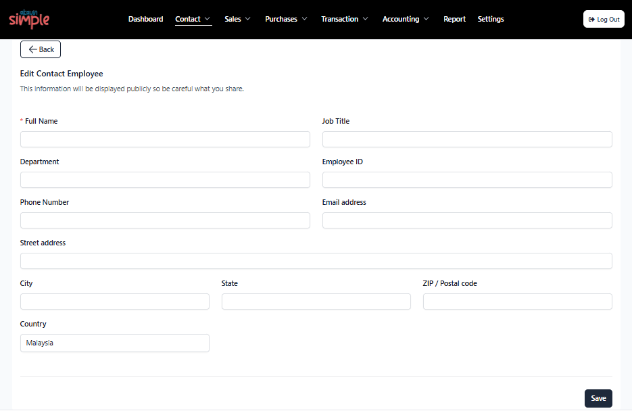Focus the Phone Number field
Screen dimensions: 632x413
click(x=165, y=220)
